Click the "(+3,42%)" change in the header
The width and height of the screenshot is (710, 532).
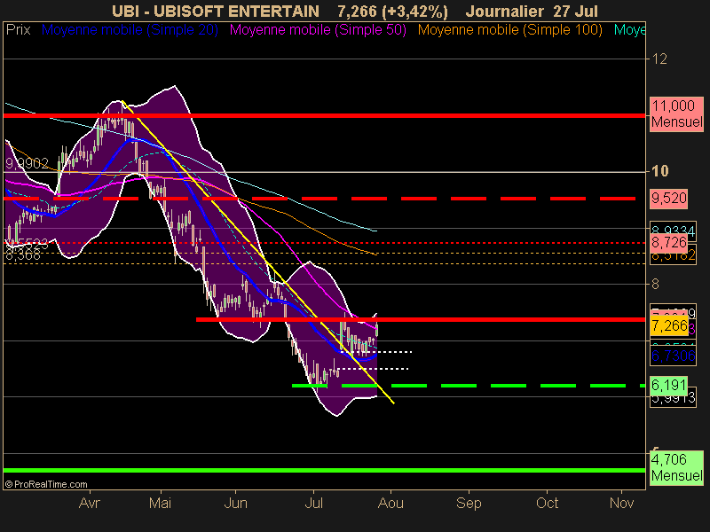click(414, 12)
